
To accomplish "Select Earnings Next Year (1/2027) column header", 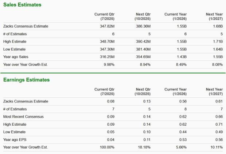I will coord(214,92).
